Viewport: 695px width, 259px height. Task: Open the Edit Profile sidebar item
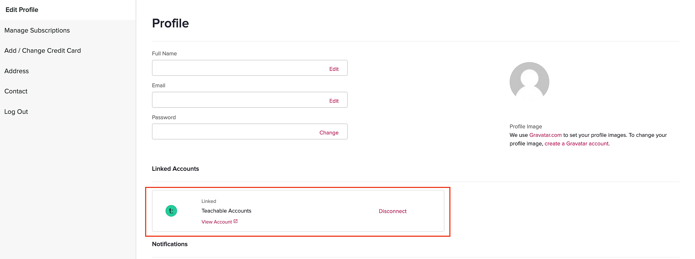coord(22,10)
